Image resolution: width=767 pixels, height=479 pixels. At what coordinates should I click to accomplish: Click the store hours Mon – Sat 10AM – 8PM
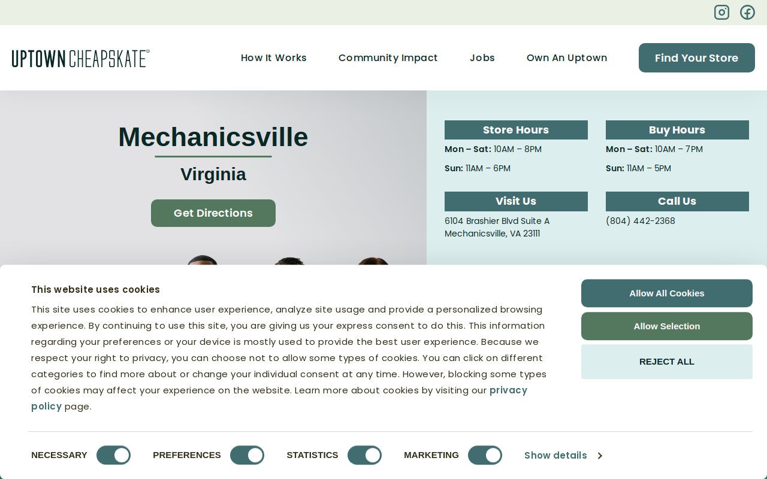(x=493, y=149)
